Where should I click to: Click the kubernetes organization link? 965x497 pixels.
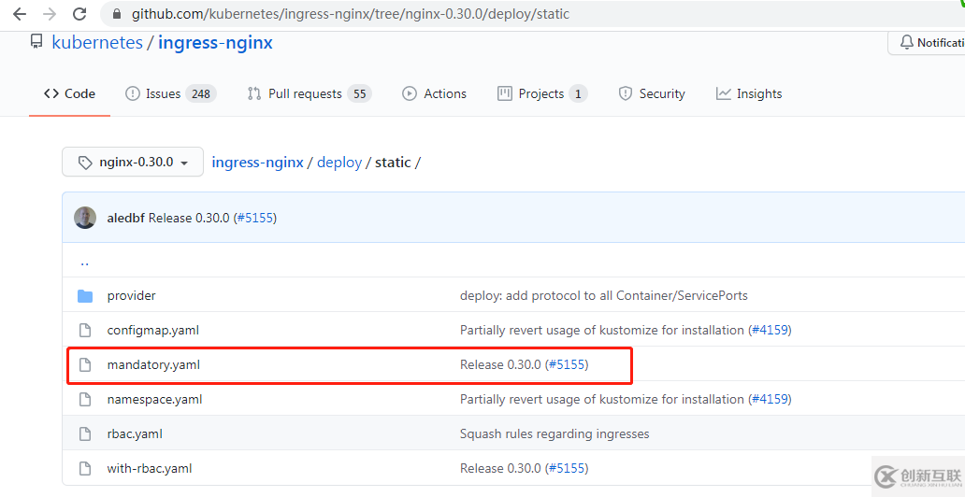click(x=97, y=43)
